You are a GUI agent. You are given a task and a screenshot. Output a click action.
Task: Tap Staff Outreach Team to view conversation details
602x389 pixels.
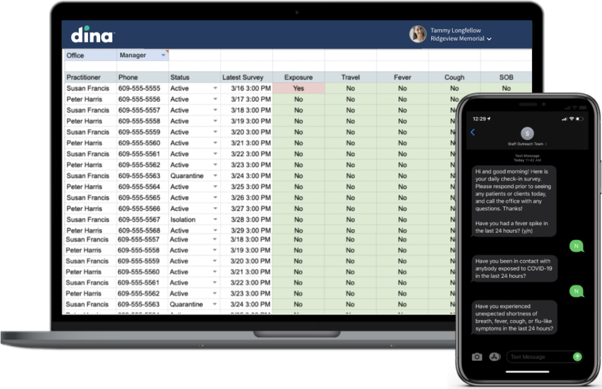526,143
